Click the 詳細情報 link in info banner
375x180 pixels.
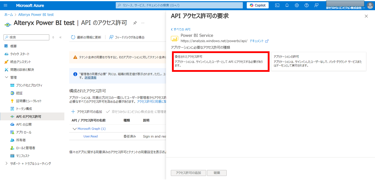tap(91, 78)
